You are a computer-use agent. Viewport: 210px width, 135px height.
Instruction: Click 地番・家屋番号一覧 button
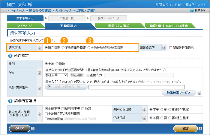66,87
